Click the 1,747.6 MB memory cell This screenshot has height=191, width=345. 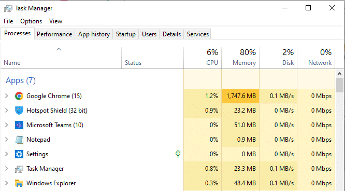coord(240,96)
